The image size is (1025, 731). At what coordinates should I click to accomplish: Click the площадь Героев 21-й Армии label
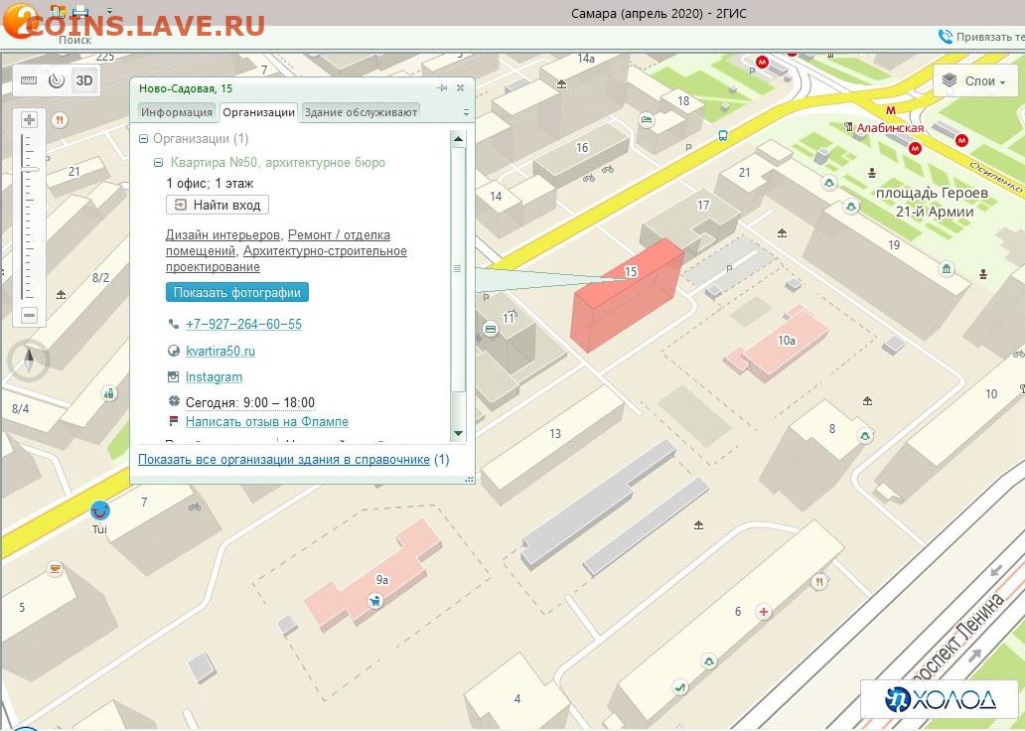click(933, 202)
